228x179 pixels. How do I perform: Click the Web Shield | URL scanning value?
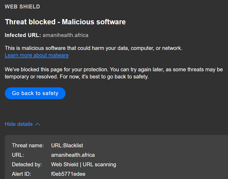(83, 164)
